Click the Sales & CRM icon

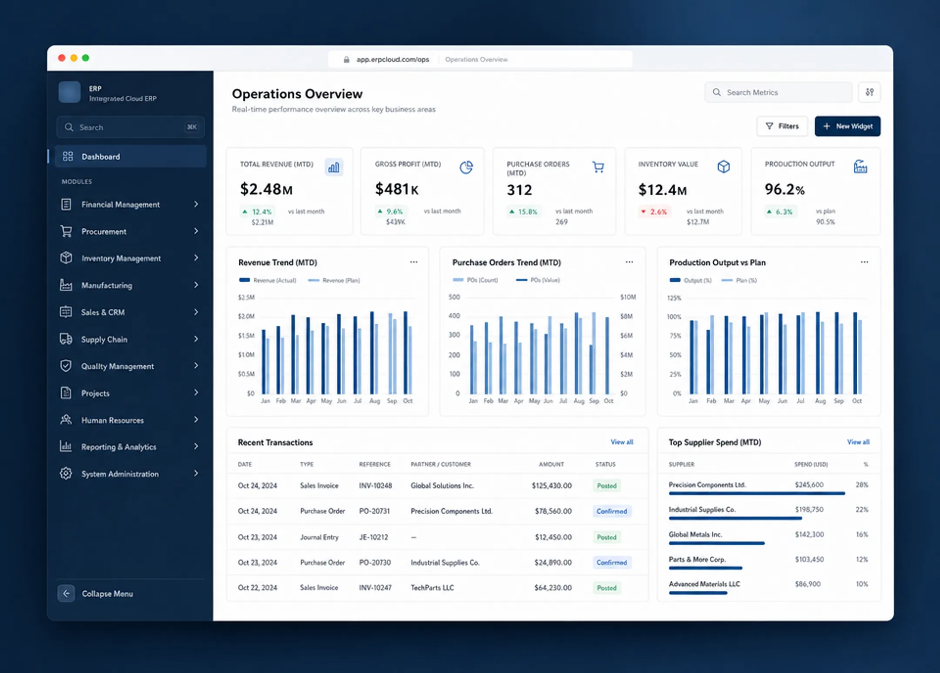click(66, 312)
